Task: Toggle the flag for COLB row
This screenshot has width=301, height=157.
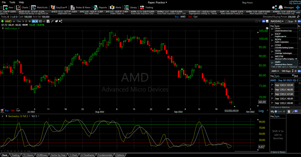Action: (x=272, y=46)
